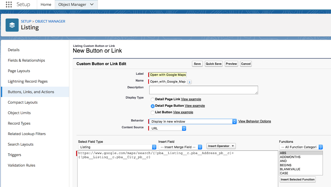
Task: Click the SETUP breadcrumb link
Action: pyautogui.click(x=26, y=21)
